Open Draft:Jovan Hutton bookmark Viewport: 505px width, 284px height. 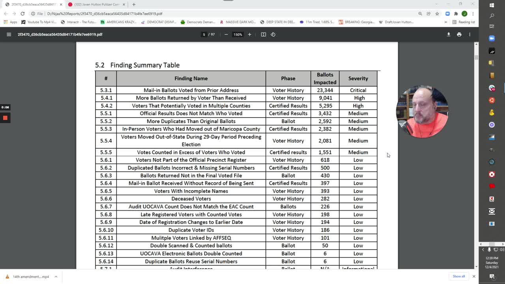click(x=397, y=22)
